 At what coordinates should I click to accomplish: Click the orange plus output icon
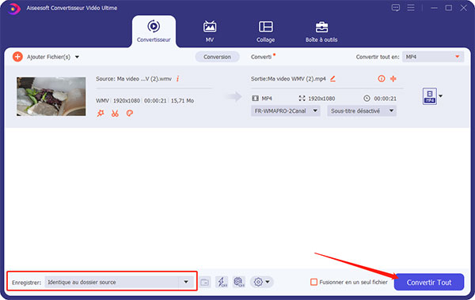pyautogui.click(x=393, y=79)
